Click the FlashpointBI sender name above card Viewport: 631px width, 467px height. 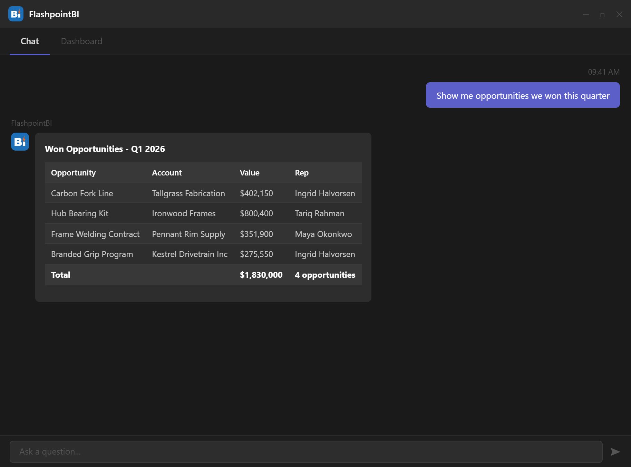[x=31, y=123]
